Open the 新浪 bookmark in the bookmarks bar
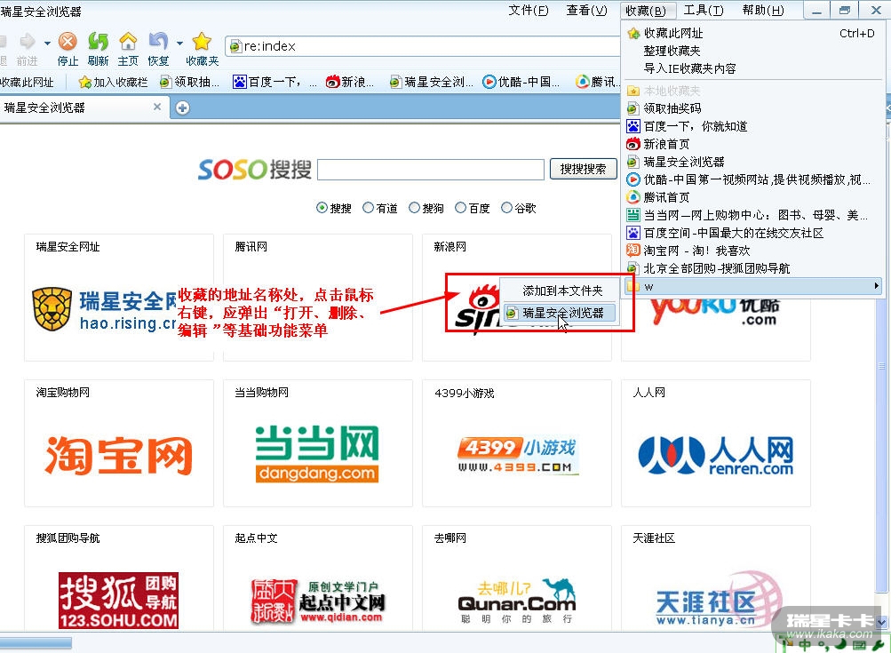Image resolution: width=891 pixels, height=653 pixels. pos(349,83)
